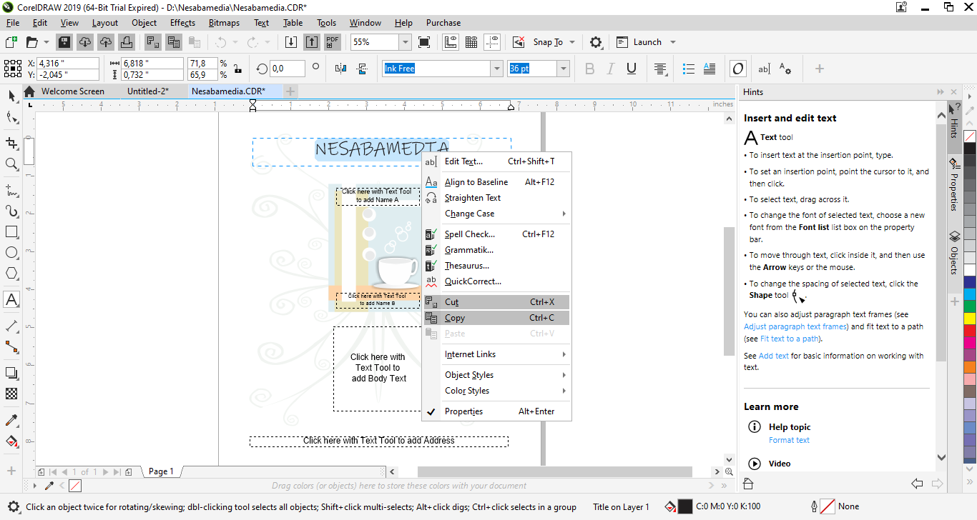The image size is (977, 520).
Task: Open the Format text help link
Action: 789,440
